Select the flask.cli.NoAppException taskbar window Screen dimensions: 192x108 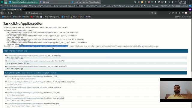[x=23, y=2]
